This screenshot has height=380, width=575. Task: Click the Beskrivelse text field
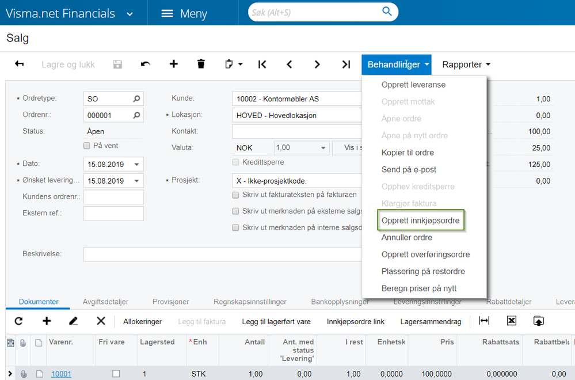click(223, 254)
